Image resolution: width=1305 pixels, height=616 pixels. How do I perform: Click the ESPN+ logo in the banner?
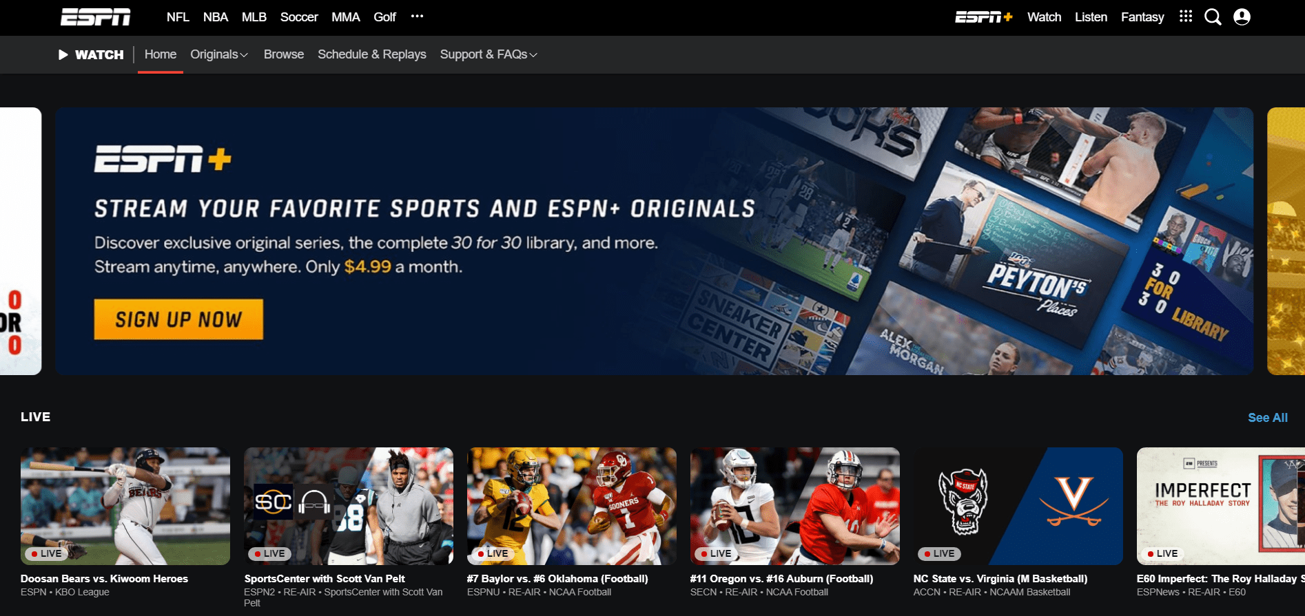163,158
